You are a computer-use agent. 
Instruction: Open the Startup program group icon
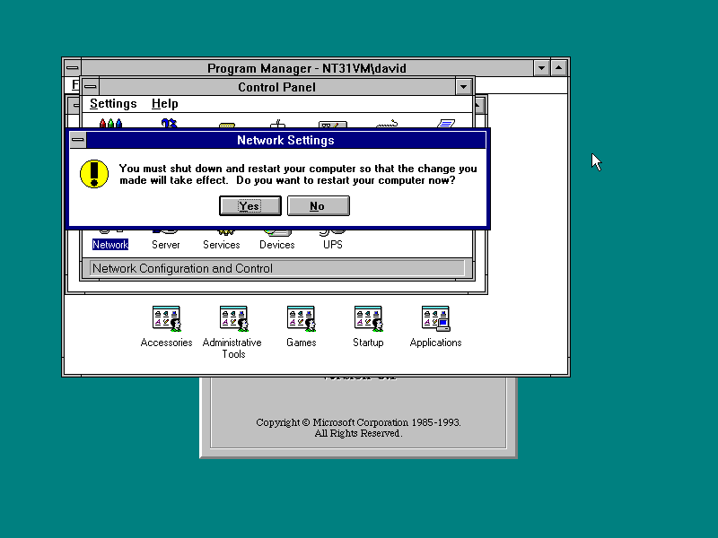368,318
